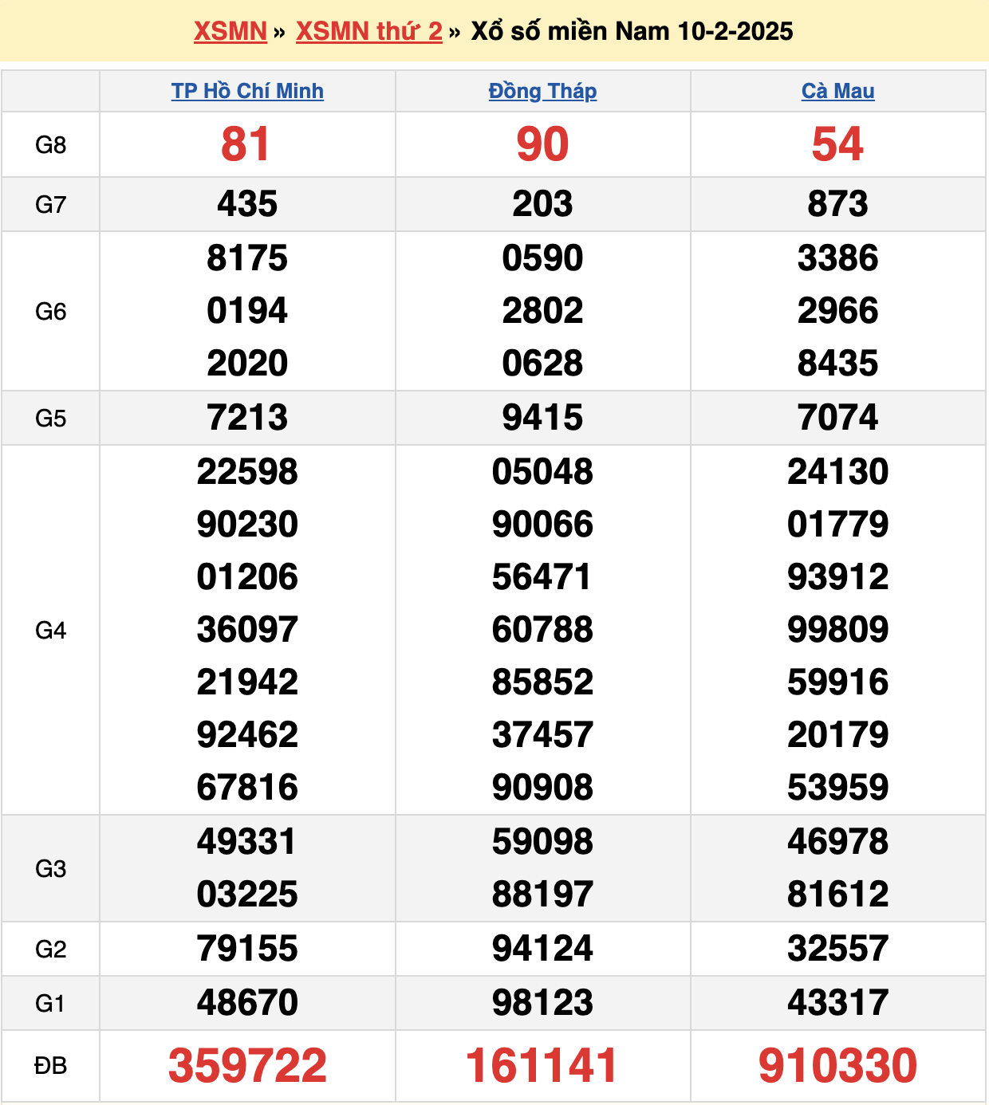This screenshot has height=1105, width=989.
Task: Open the Đồng Tháp column link
Action: tap(542, 91)
